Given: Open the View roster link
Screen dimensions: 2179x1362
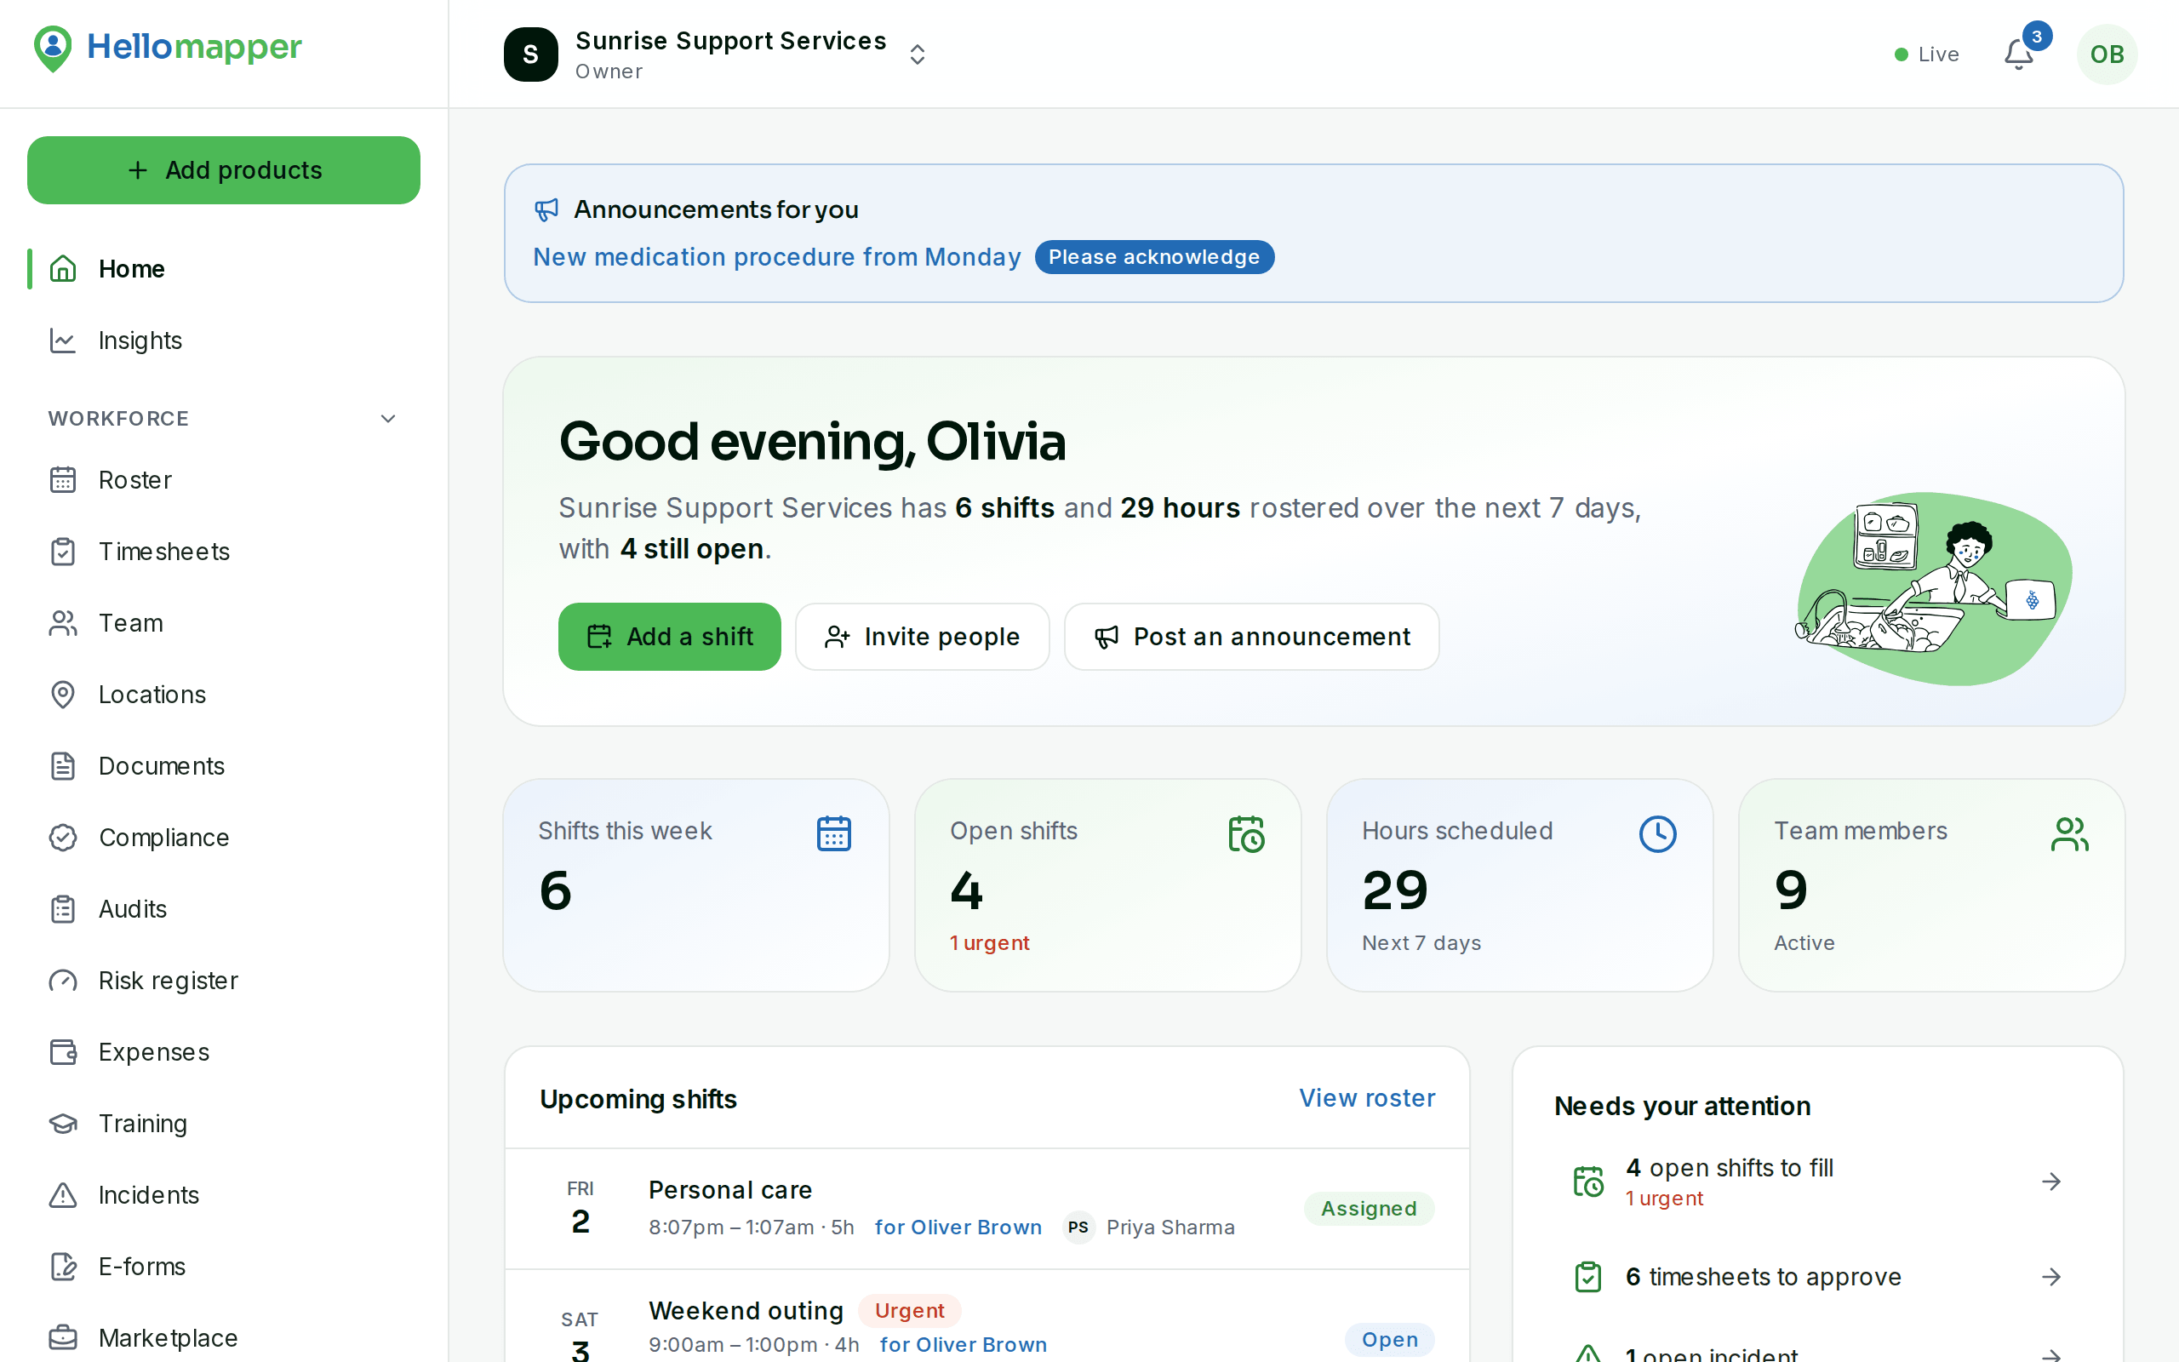Looking at the screenshot, I should pyautogui.click(x=1367, y=1098).
